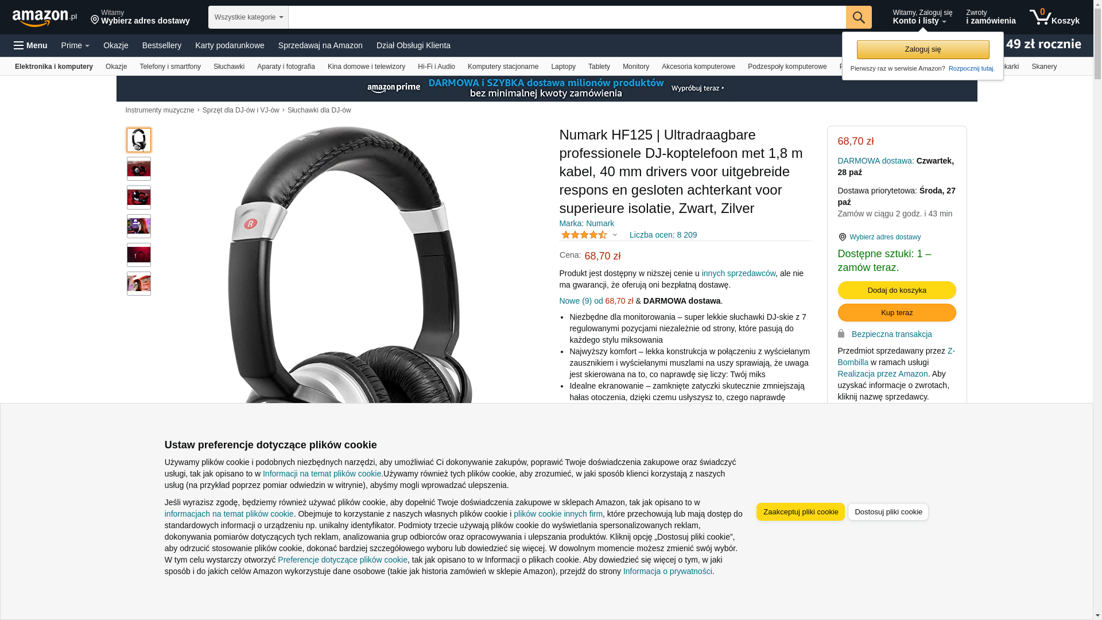The height and width of the screenshot is (620, 1102).
Task: Click the Amazon.pl logo
Action: coord(45,18)
